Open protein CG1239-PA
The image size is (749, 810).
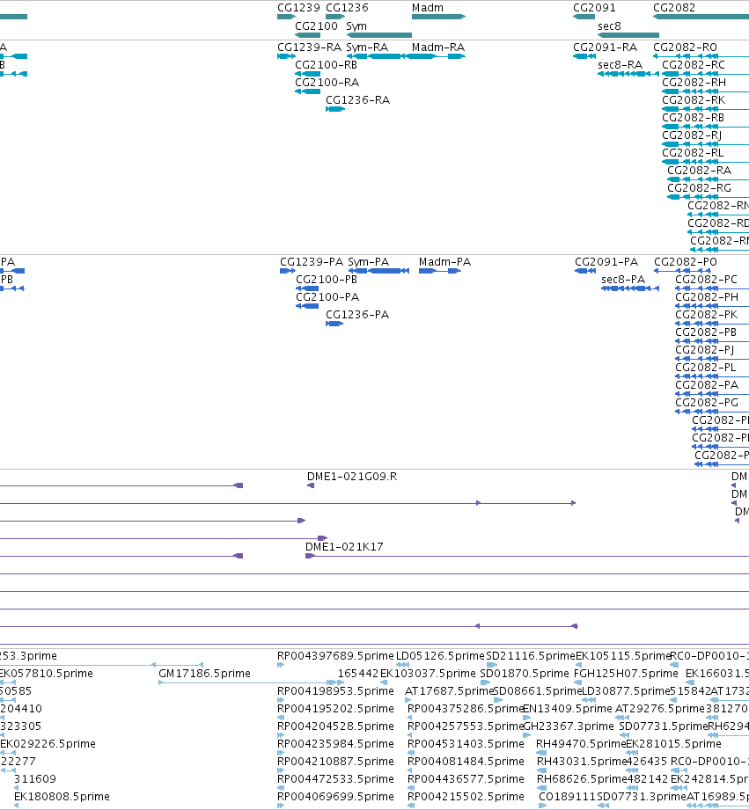(288, 271)
